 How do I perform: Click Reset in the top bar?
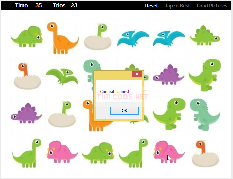pos(151,6)
